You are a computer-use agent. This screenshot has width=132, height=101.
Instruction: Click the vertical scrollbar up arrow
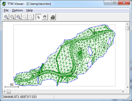(128, 24)
